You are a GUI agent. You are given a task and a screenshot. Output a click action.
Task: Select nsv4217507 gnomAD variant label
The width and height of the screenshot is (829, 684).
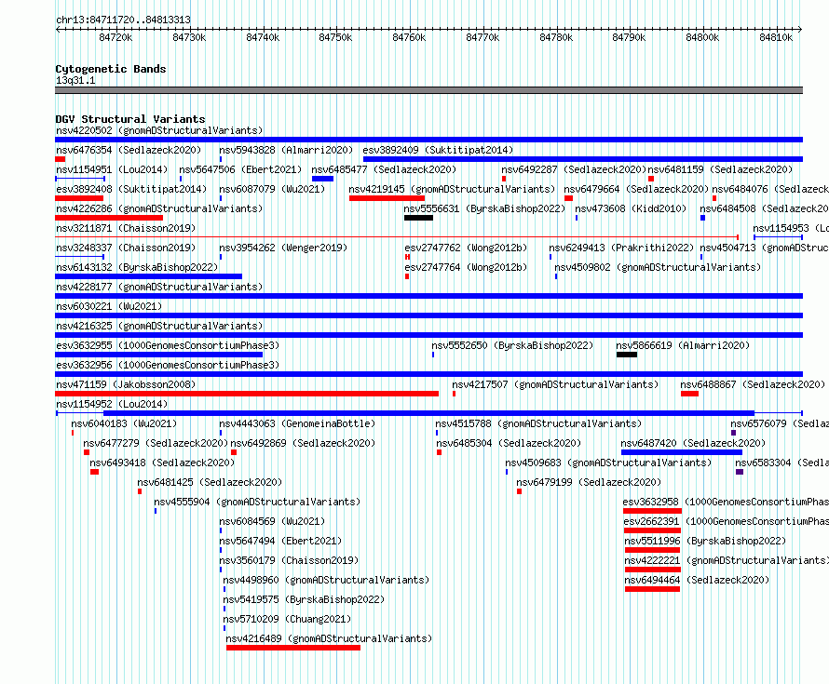[555, 384]
